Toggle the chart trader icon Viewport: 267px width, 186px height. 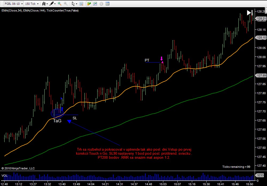click(x=89, y=3)
